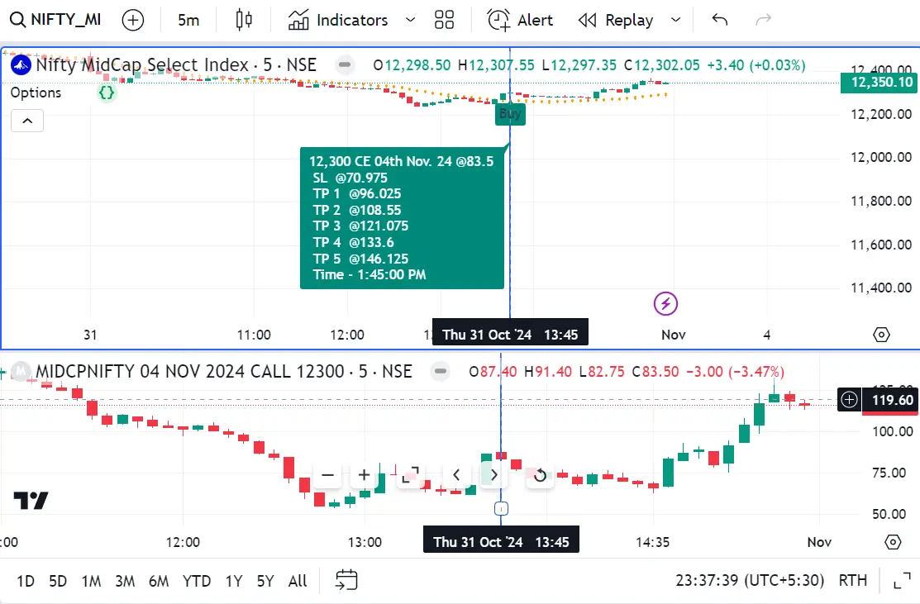The width and height of the screenshot is (920, 604).
Task: Click the Thu 31 Oct '24 13:45 label on lower chart
Action: click(501, 541)
